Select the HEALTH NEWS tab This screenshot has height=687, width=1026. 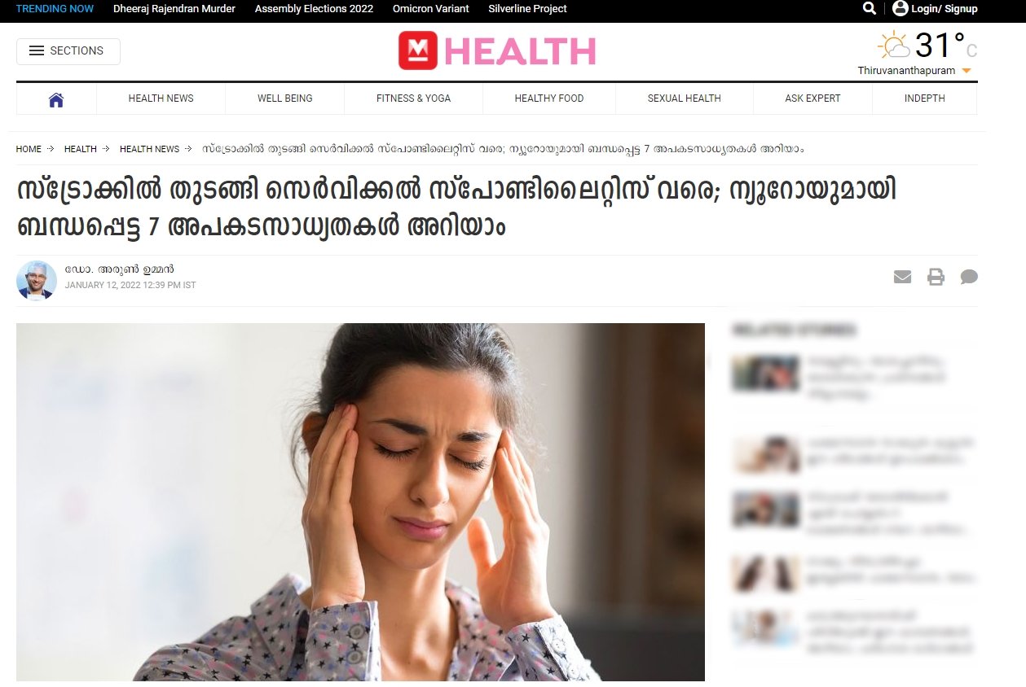click(161, 98)
